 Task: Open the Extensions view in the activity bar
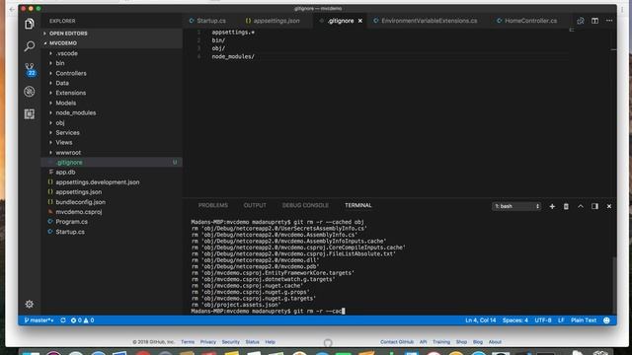click(29, 114)
